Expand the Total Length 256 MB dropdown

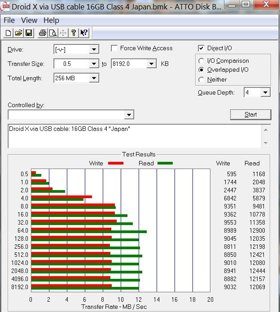coord(94,78)
